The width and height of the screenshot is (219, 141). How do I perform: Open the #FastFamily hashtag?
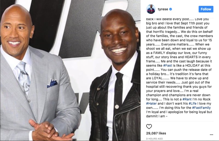[201, 108]
